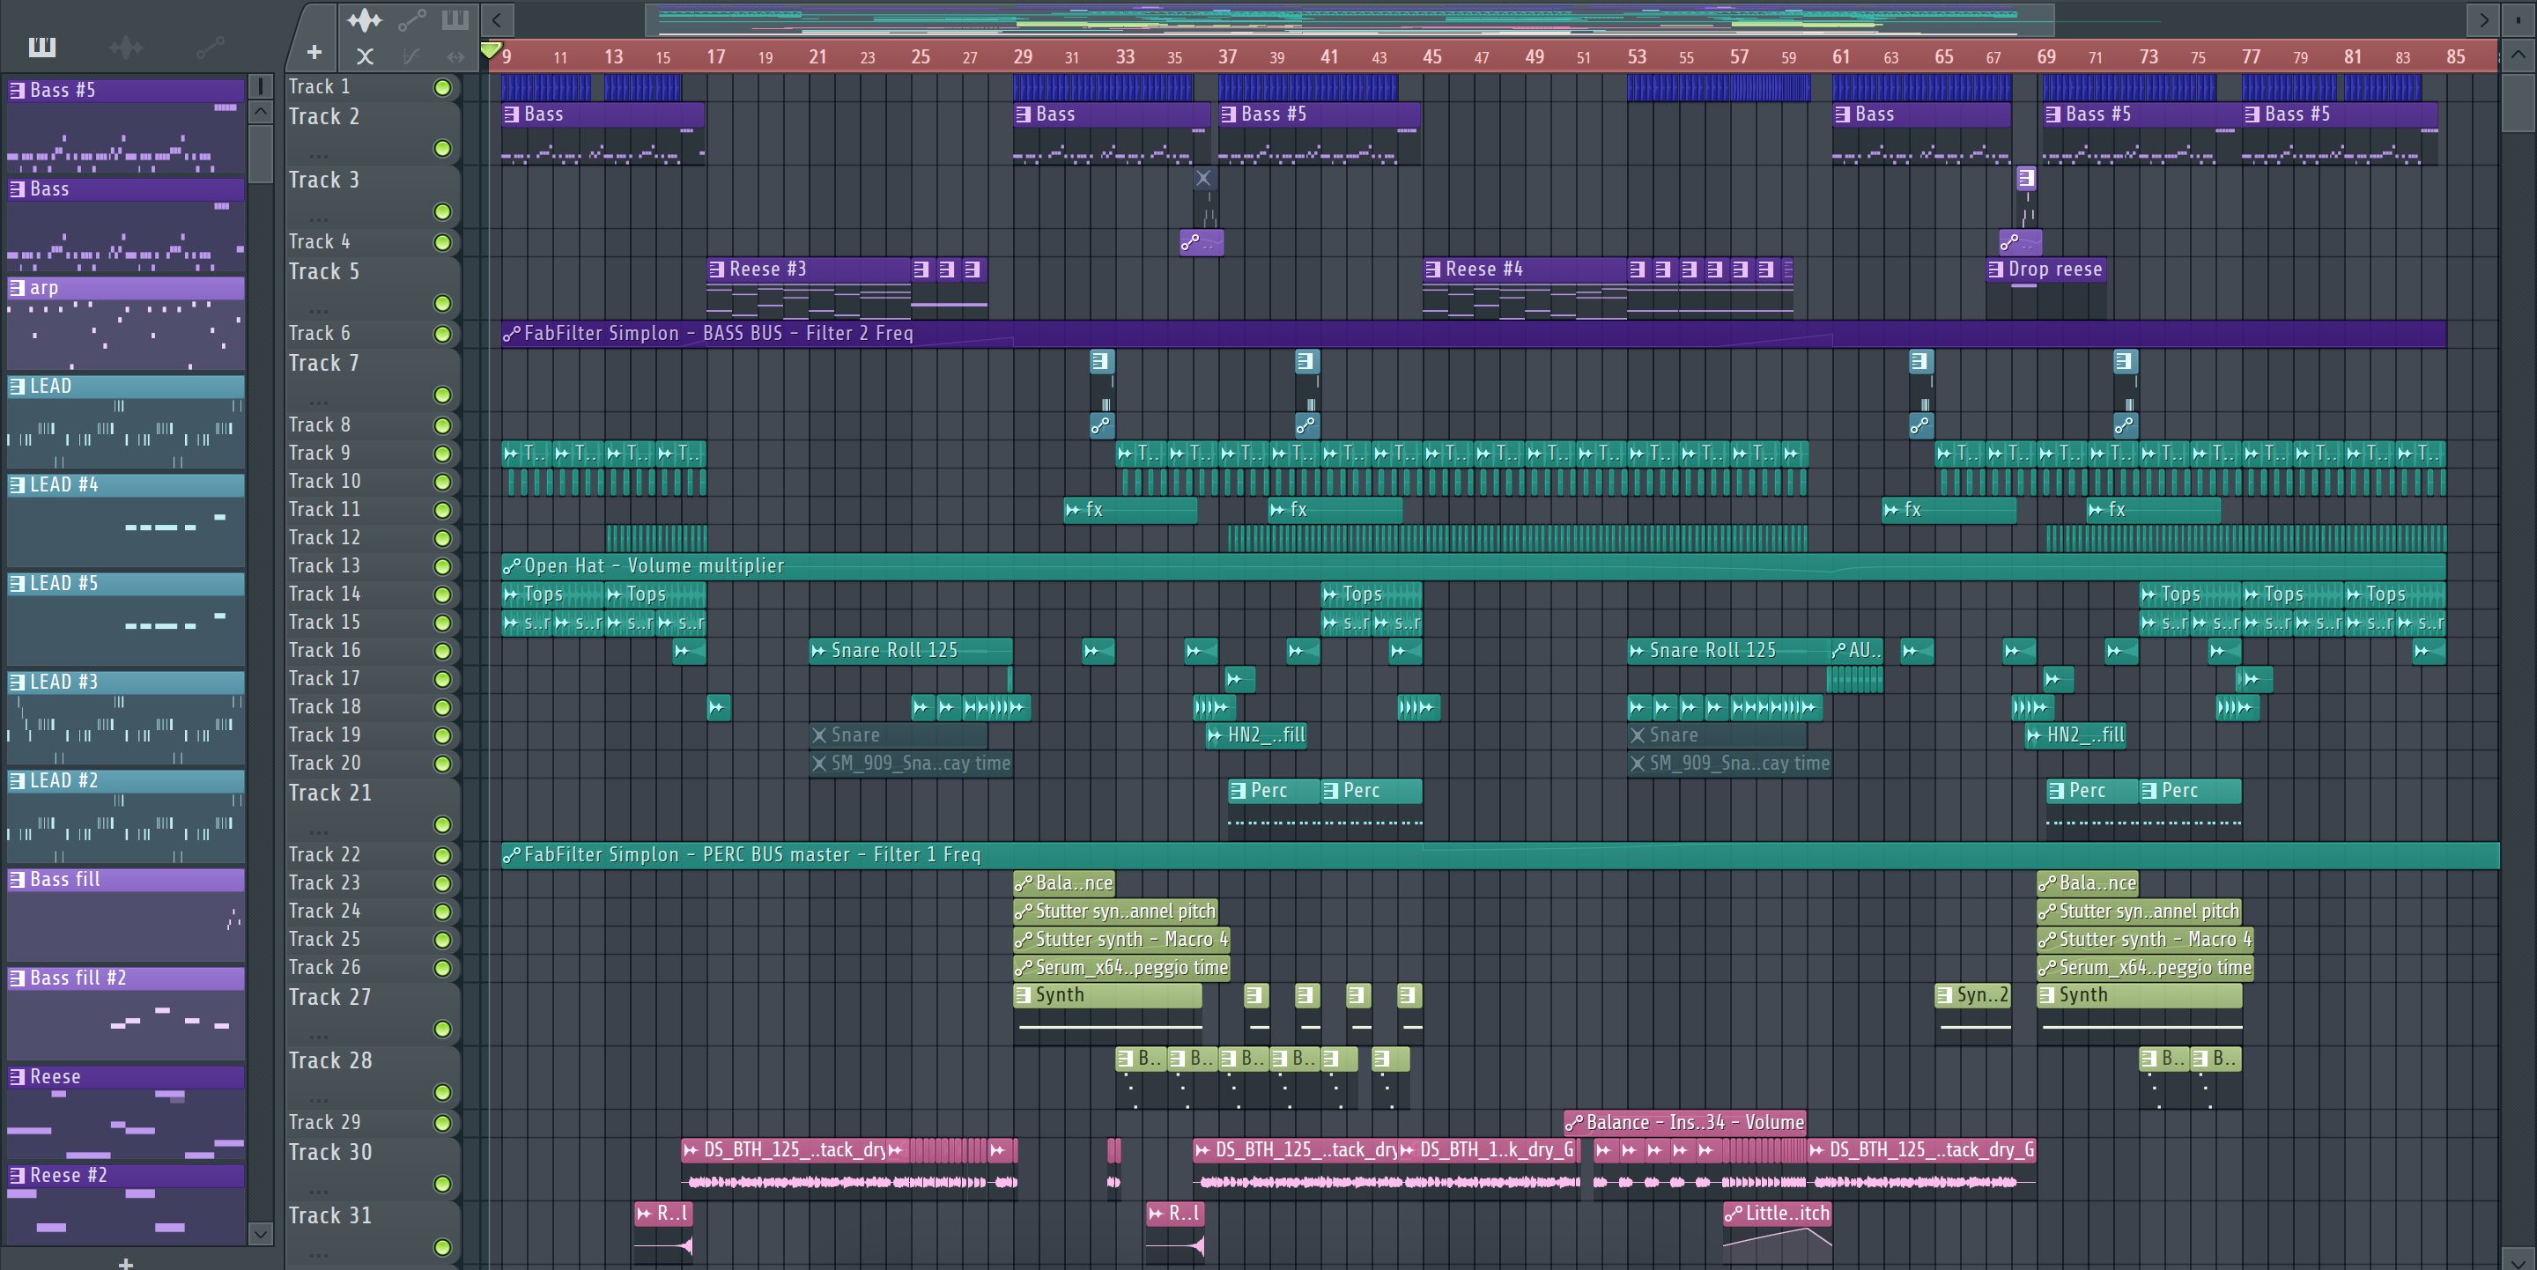
Task: Select the Track 27 label
Action: pyautogui.click(x=330, y=998)
